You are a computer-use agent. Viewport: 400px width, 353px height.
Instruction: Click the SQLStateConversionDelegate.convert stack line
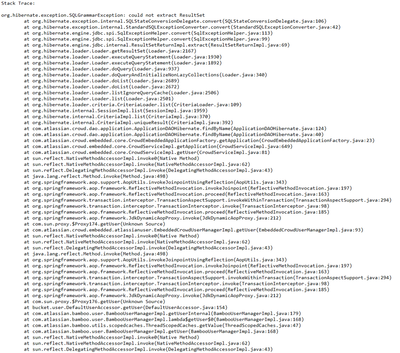pyautogui.click(x=175, y=21)
